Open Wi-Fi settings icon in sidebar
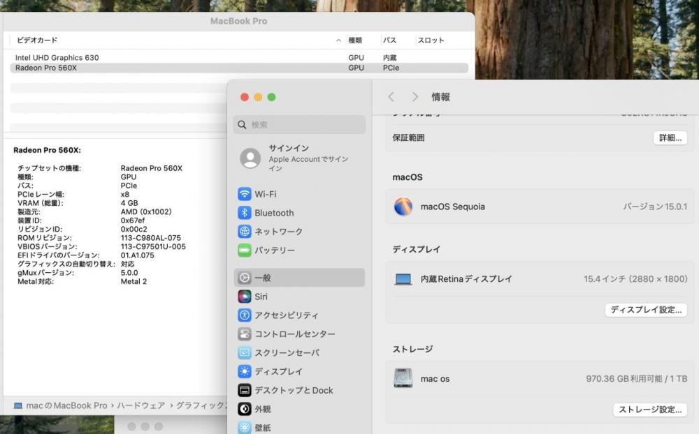The height and width of the screenshot is (434, 699). click(244, 194)
